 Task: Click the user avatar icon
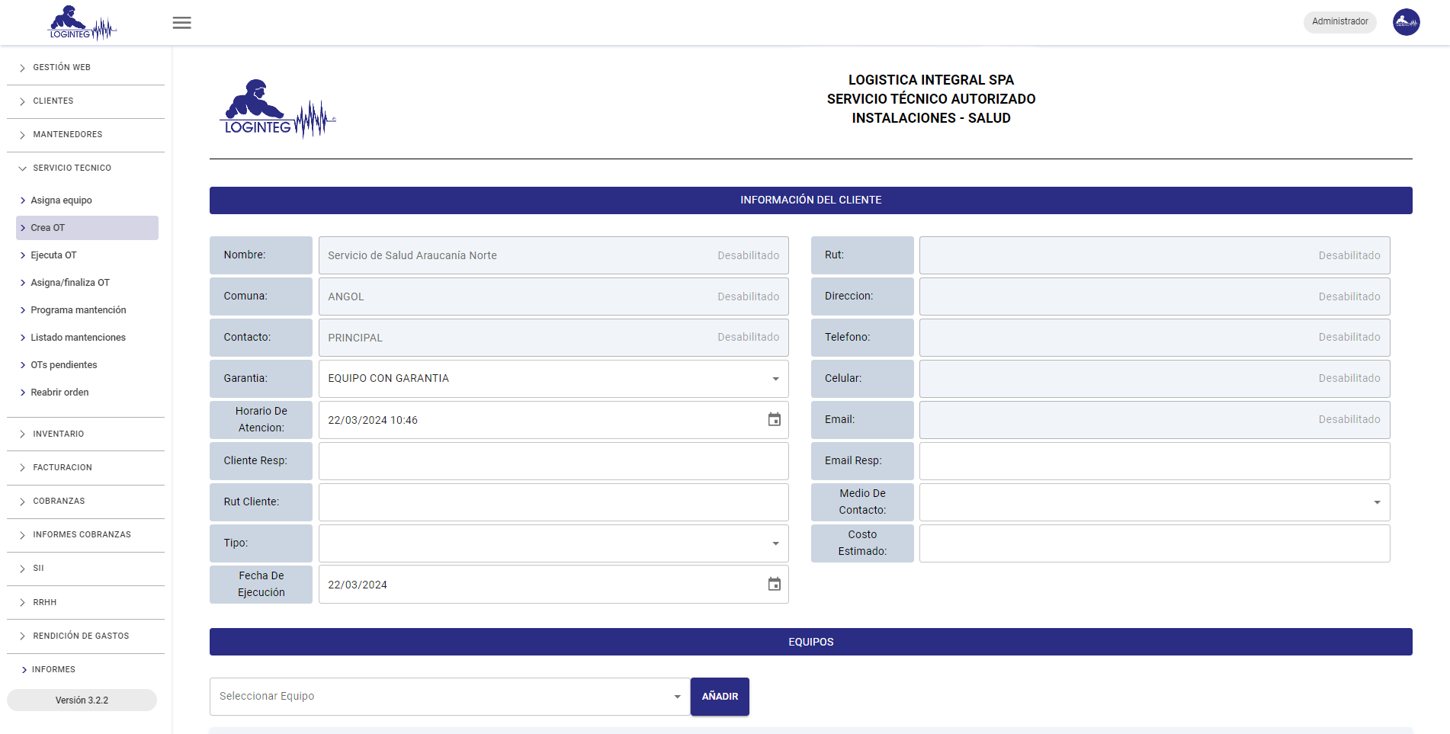[1406, 22]
